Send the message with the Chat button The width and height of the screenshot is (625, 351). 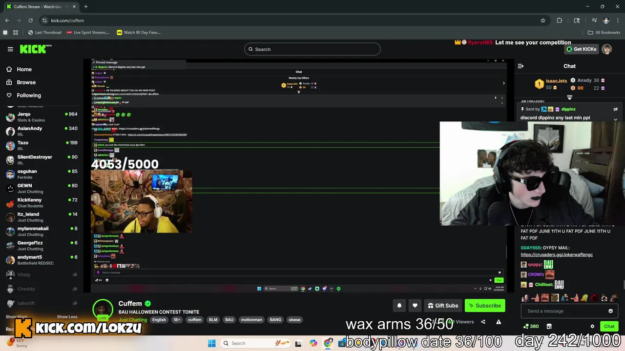(609, 326)
